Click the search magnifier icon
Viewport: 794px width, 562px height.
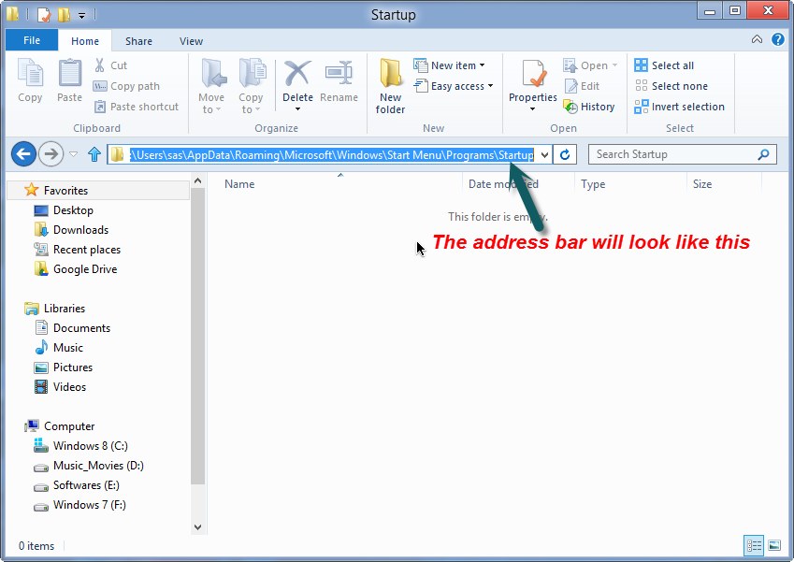tap(763, 154)
